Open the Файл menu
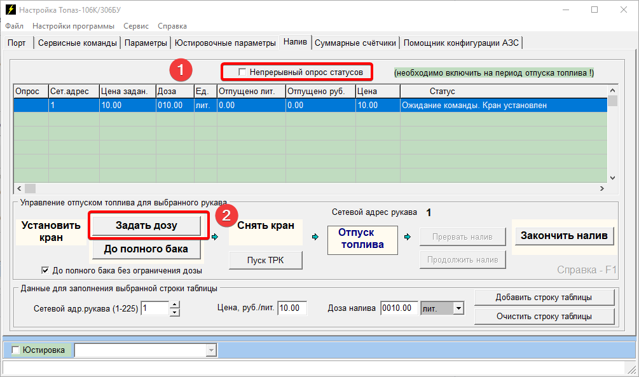The height and width of the screenshot is (377, 639). (14, 26)
